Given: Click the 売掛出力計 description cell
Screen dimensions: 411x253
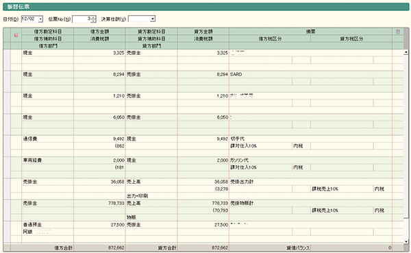Looking at the screenshot, I should pyautogui.click(x=310, y=182).
